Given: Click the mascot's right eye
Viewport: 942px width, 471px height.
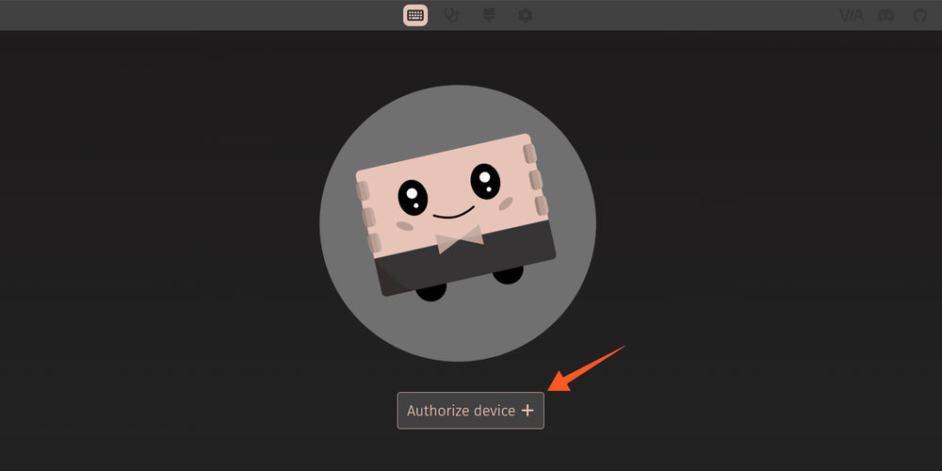Looking at the screenshot, I should tap(485, 178).
